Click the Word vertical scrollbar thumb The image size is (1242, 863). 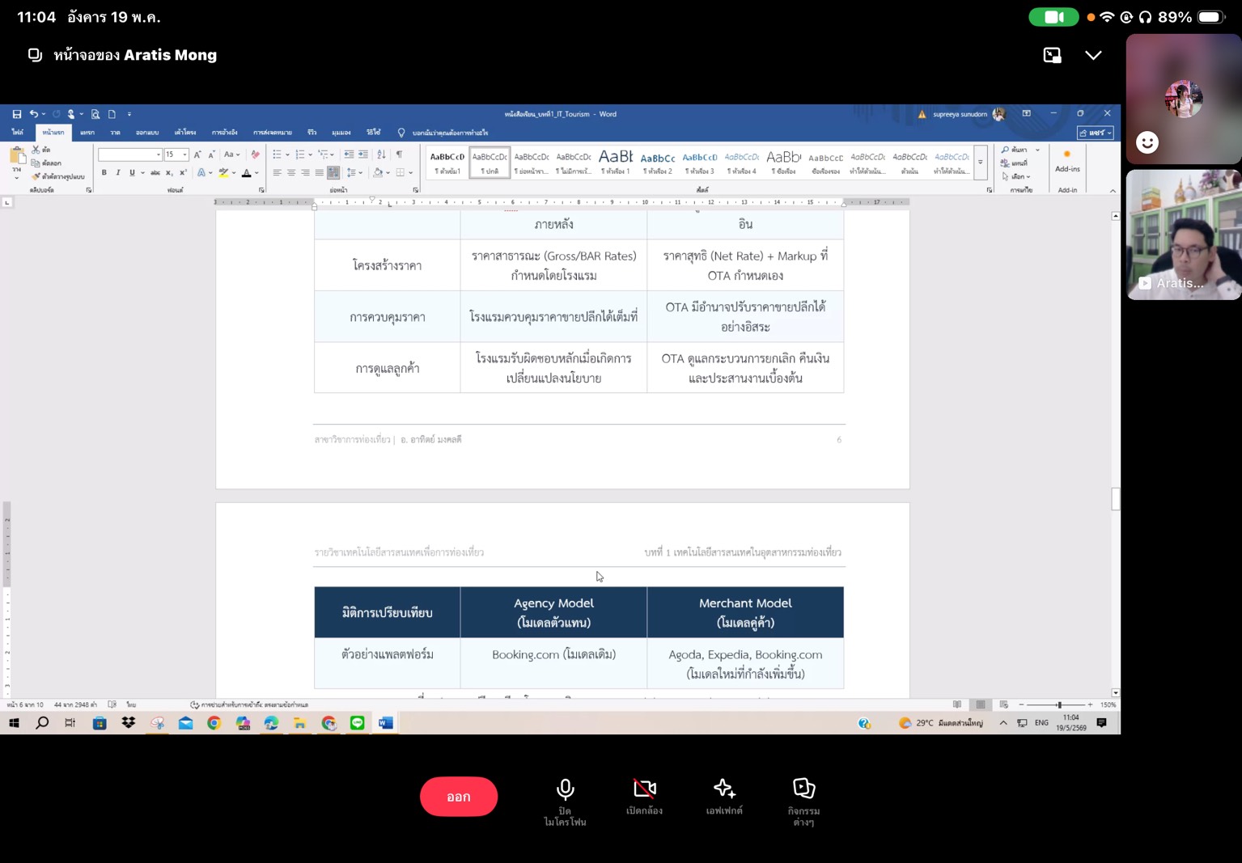click(x=1116, y=499)
